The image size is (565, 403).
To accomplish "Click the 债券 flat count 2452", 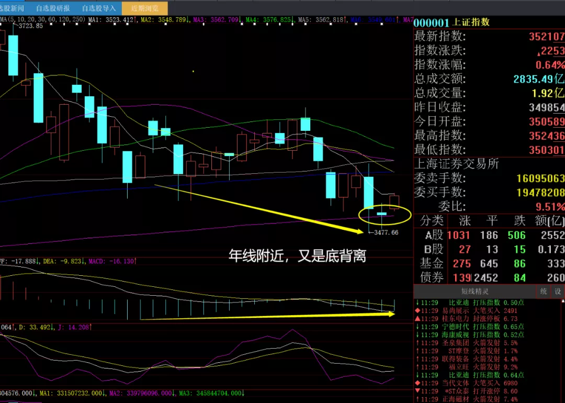I will [485, 278].
